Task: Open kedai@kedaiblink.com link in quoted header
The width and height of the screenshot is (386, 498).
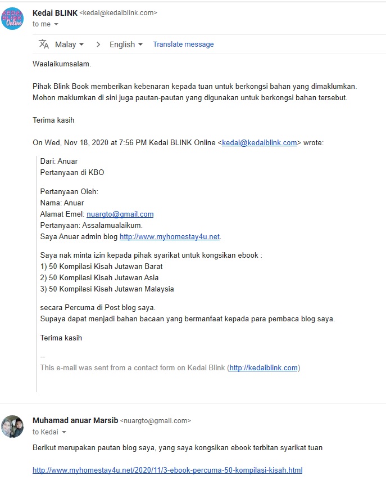Action: (x=260, y=142)
